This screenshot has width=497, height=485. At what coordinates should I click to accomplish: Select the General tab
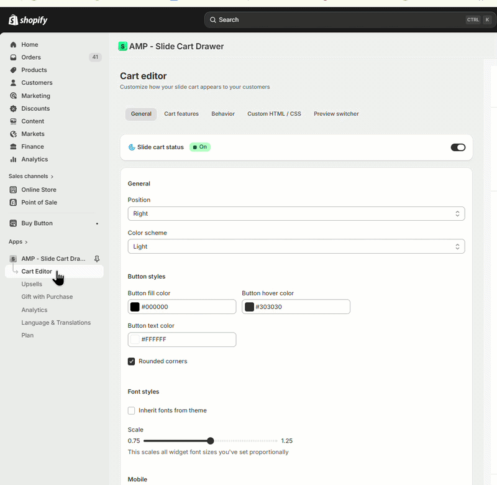point(141,114)
